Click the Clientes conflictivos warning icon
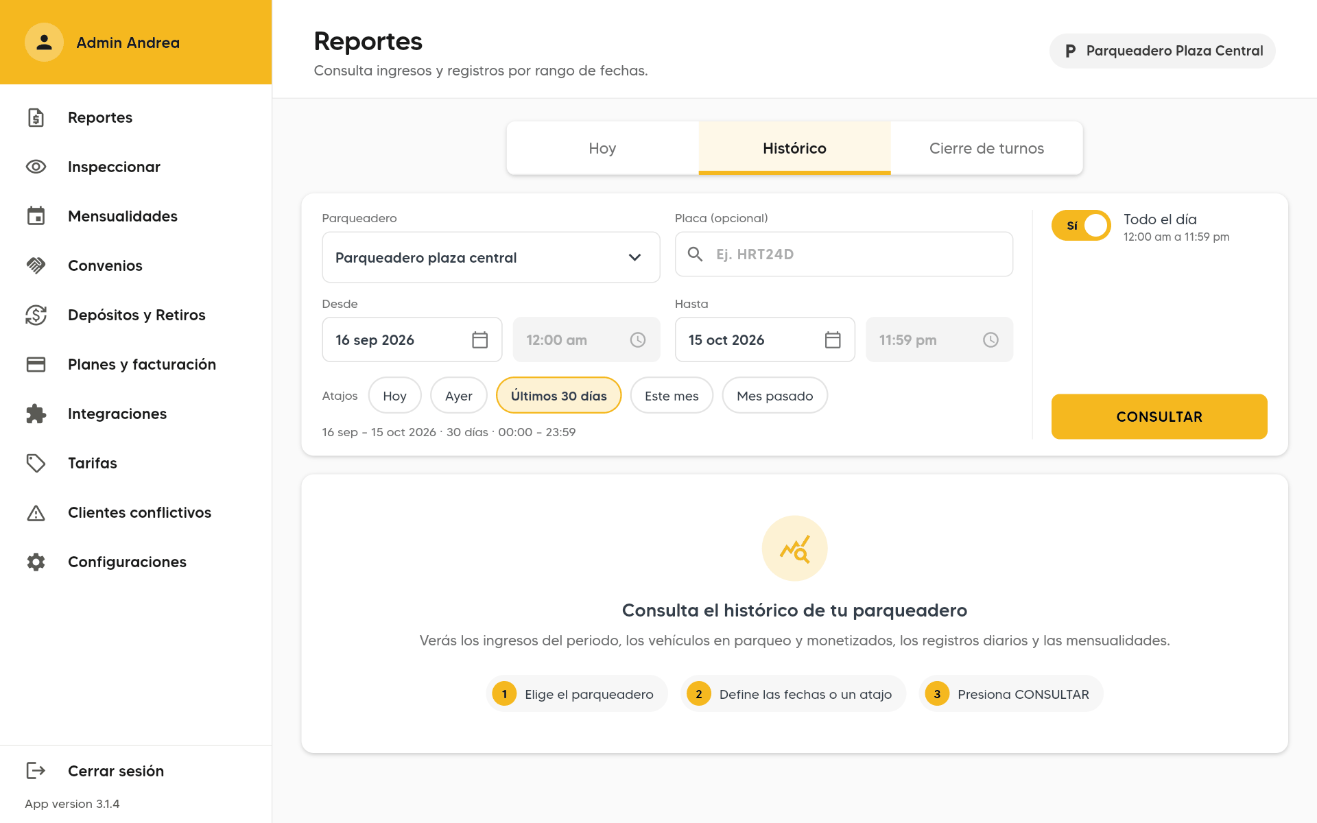The image size is (1317, 823). pyautogui.click(x=36, y=512)
